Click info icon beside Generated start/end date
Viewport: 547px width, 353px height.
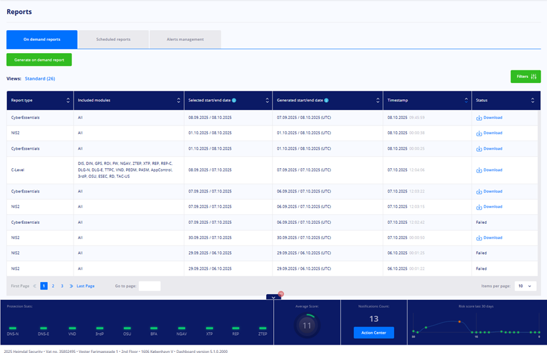coord(326,100)
